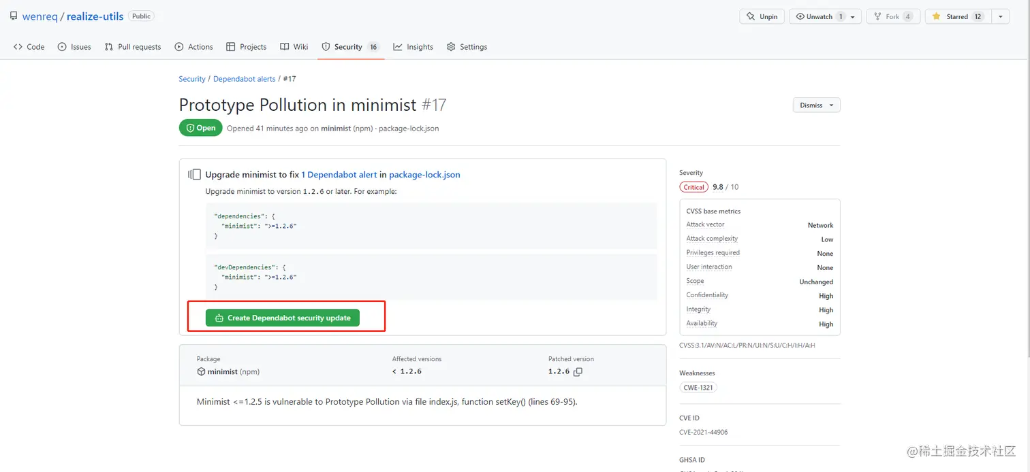The height and width of the screenshot is (472, 1030).
Task: Click the devDependencies code example block
Action: click(x=431, y=277)
